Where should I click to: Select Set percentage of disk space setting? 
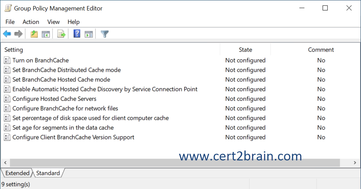click(91, 118)
